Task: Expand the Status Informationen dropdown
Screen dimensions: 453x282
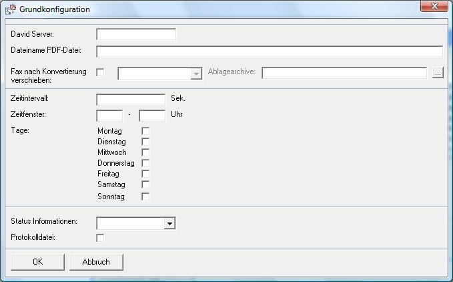Action: pos(169,224)
